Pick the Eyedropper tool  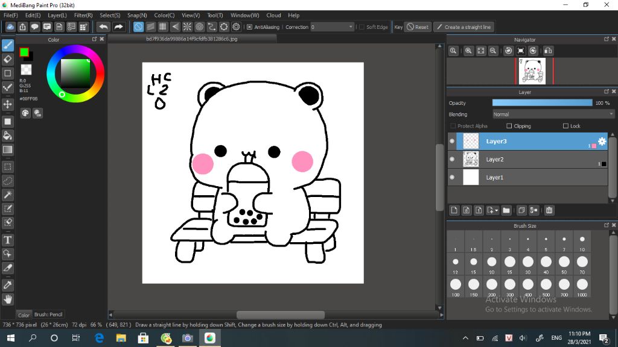pyautogui.click(x=7, y=285)
